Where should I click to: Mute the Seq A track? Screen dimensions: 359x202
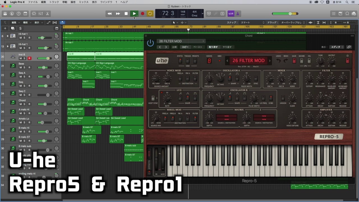point(20,77)
